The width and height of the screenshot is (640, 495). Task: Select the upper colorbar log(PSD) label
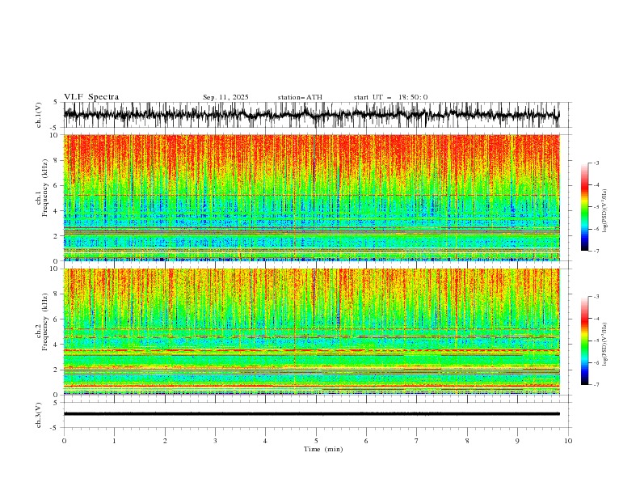pos(604,211)
